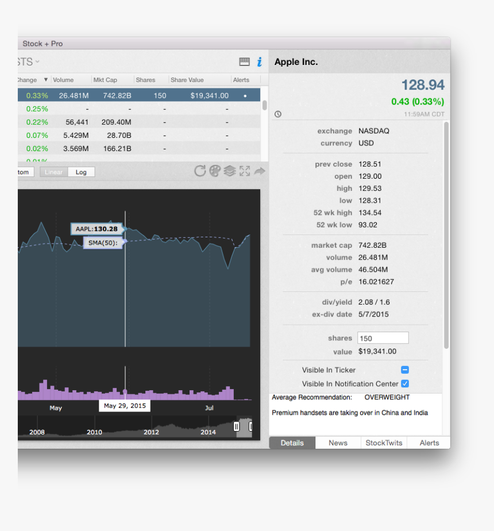Screen dimensions: 494x531
Task: Click the 0.43 (0.33%) change value
Action: tap(418, 102)
